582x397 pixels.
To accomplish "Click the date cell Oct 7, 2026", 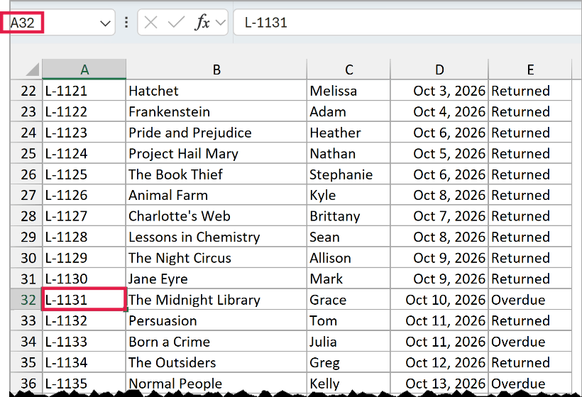I will point(439,216).
